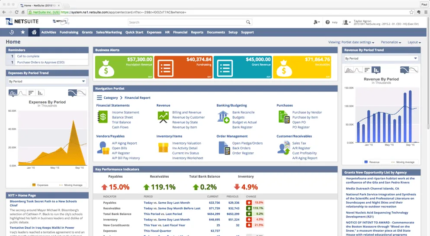Toggle Expenses legend entry in Expenses chart
This screenshot has height=236, width=430.
point(40,185)
